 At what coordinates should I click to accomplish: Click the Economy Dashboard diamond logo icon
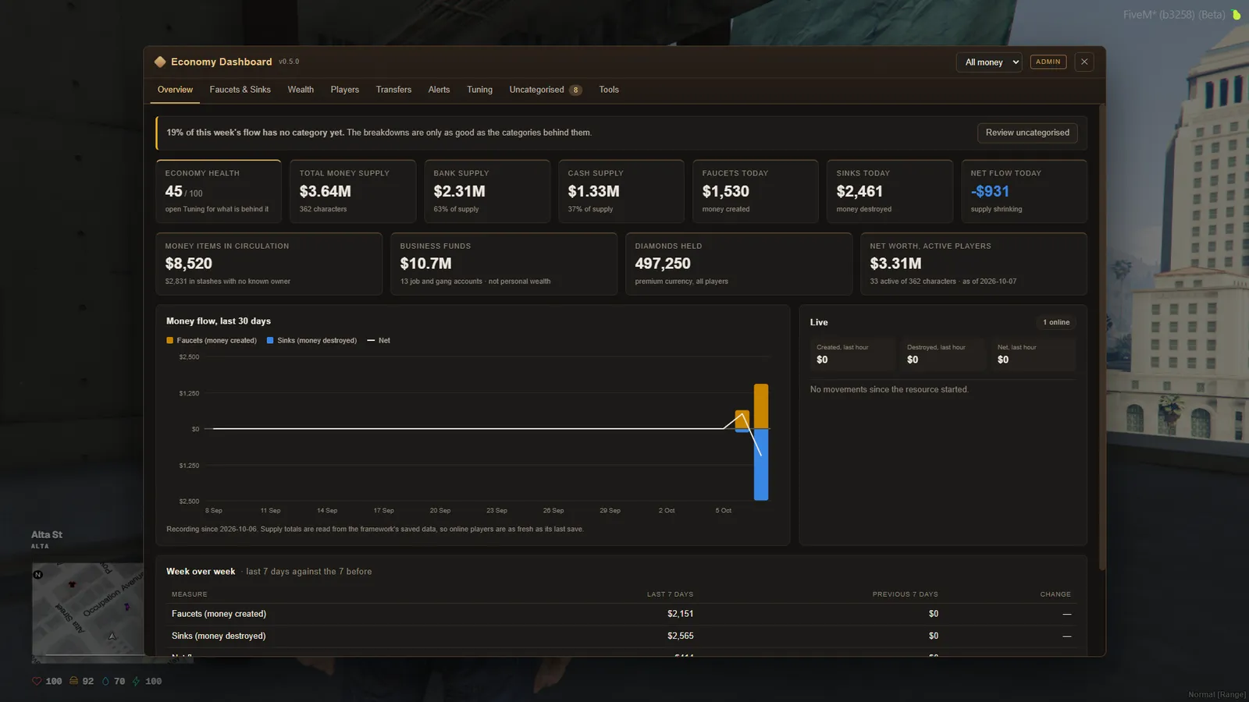(160, 62)
